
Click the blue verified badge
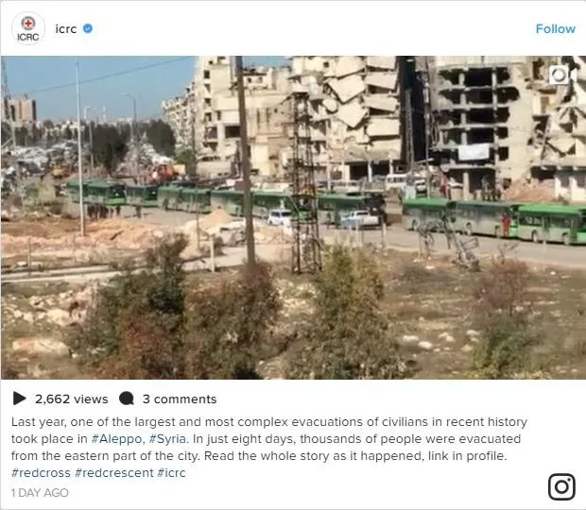point(88,28)
